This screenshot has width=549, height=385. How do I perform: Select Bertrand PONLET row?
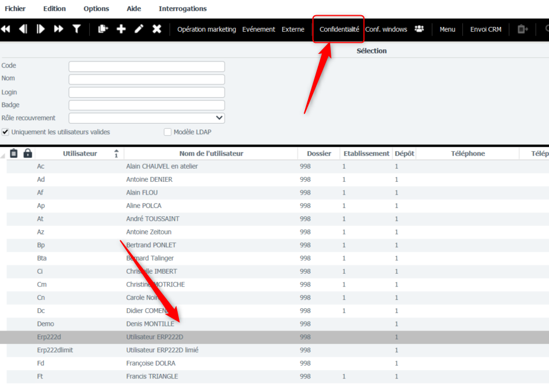click(277, 245)
